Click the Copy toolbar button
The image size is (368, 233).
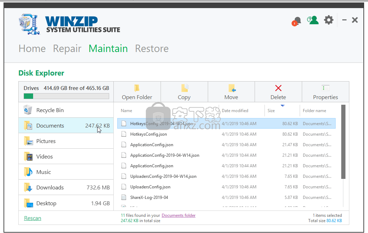tap(184, 92)
